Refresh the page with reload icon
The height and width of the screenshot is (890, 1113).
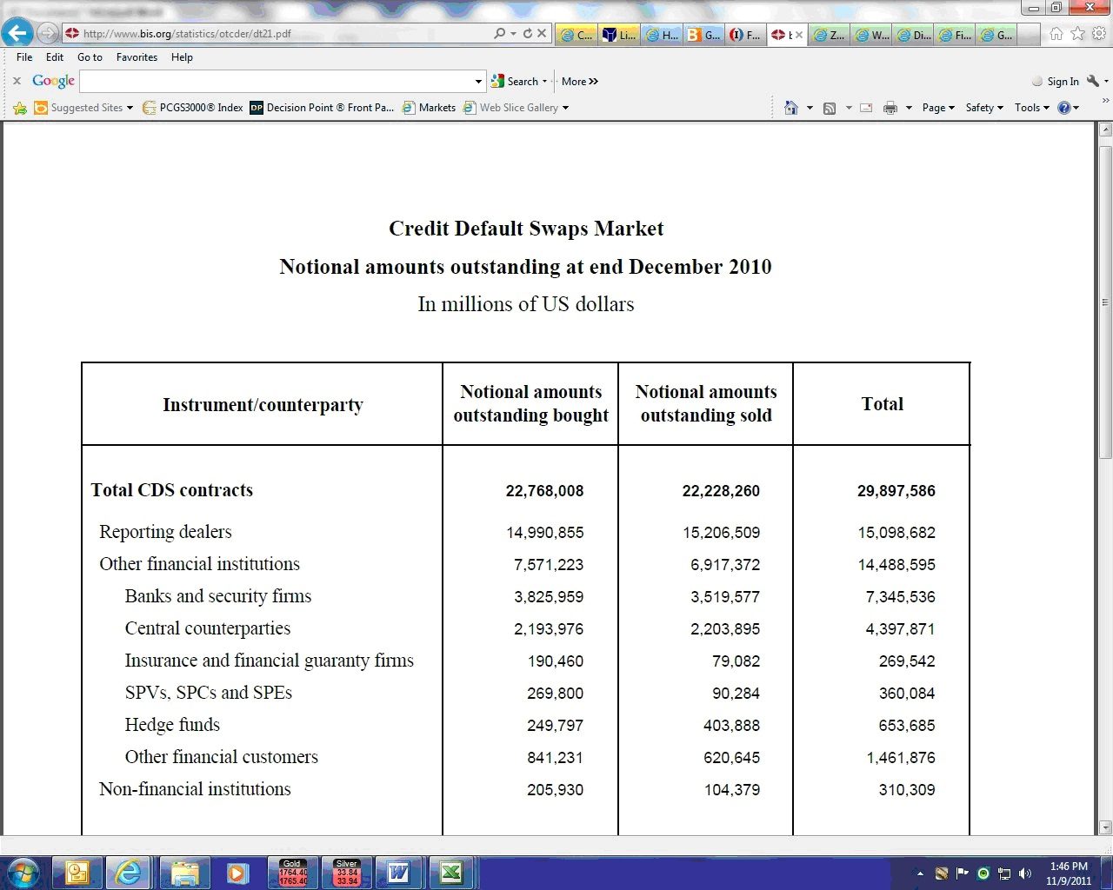[x=527, y=33]
